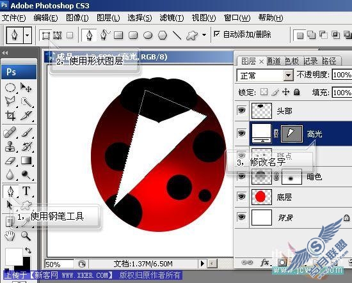Open geometry options arrow beside custom shape

click(204, 35)
